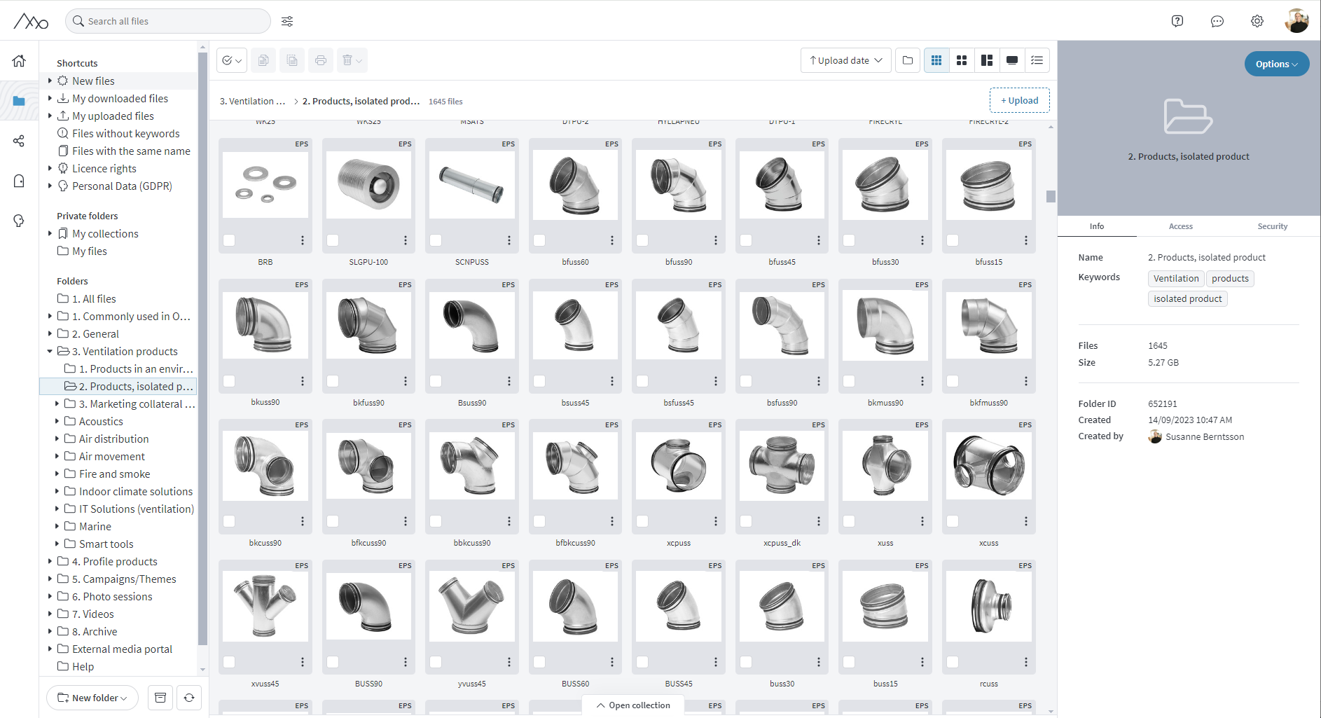Click the home icon in sidebar
This screenshot has width=1321, height=718.
[x=19, y=61]
